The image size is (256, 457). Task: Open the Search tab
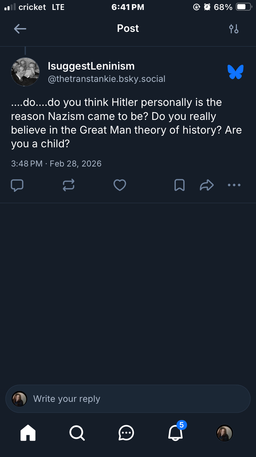(x=77, y=433)
